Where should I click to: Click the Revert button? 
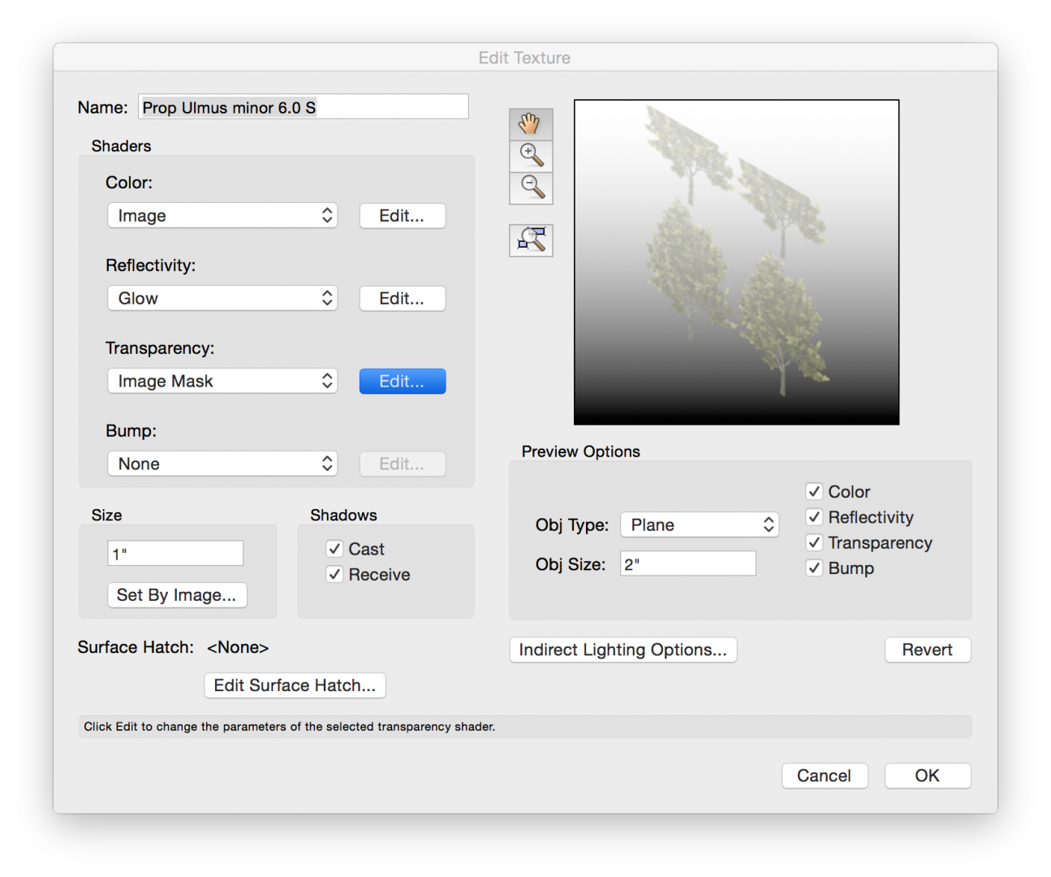pos(927,650)
